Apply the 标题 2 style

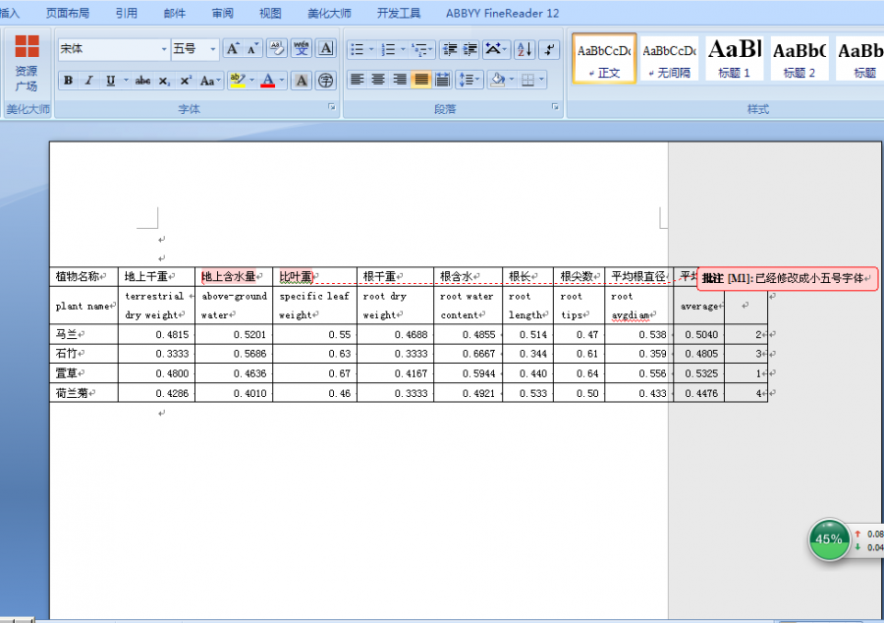(800, 58)
